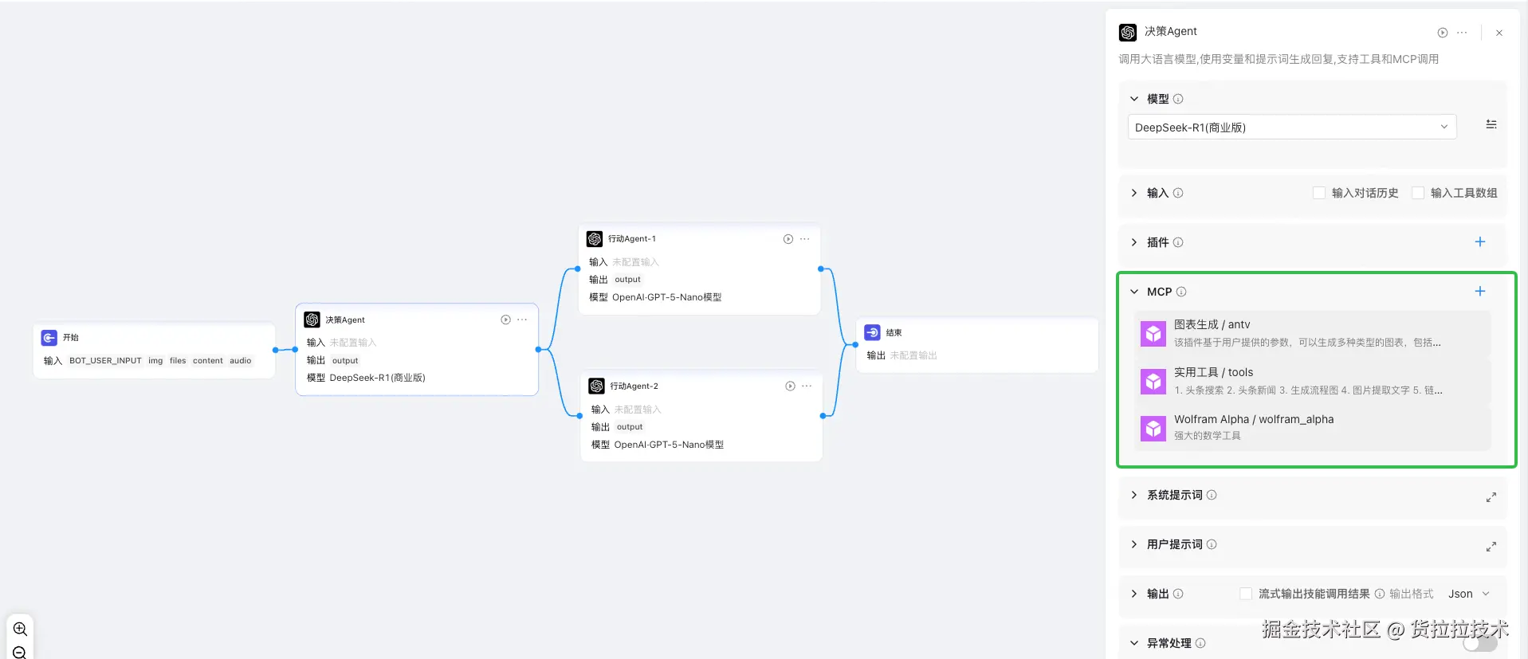
Task: Click the model settings sliders icon
Action: (x=1491, y=125)
